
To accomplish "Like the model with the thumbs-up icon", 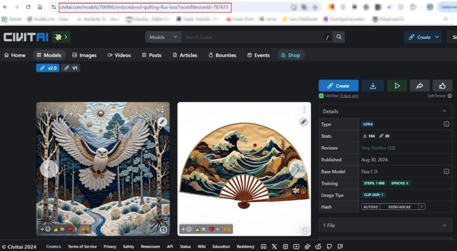I will [442, 85].
